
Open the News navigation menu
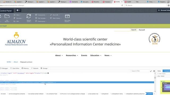pyautogui.click(x=108, y=55)
